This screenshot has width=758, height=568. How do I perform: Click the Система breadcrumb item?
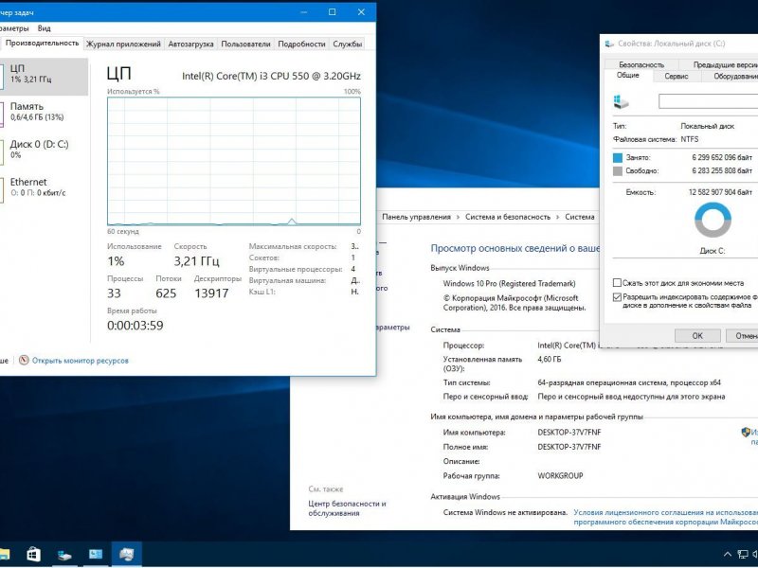[x=580, y=218]
